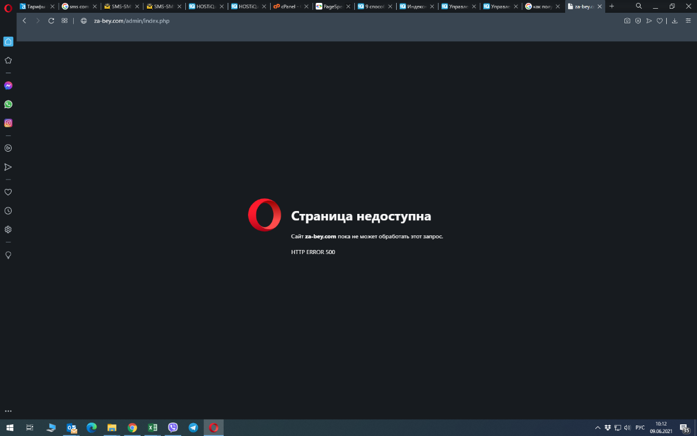Open Telegram from the taskbar
The width and height of the screenshot is (697, 436).
193,427
